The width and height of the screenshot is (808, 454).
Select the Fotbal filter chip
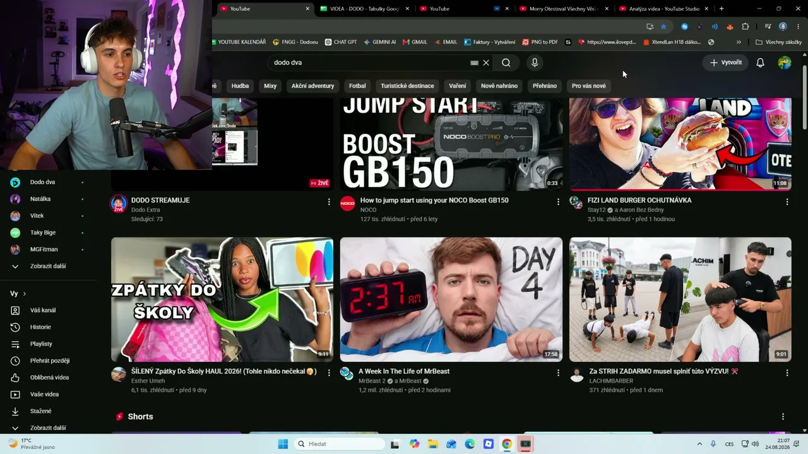357,86
